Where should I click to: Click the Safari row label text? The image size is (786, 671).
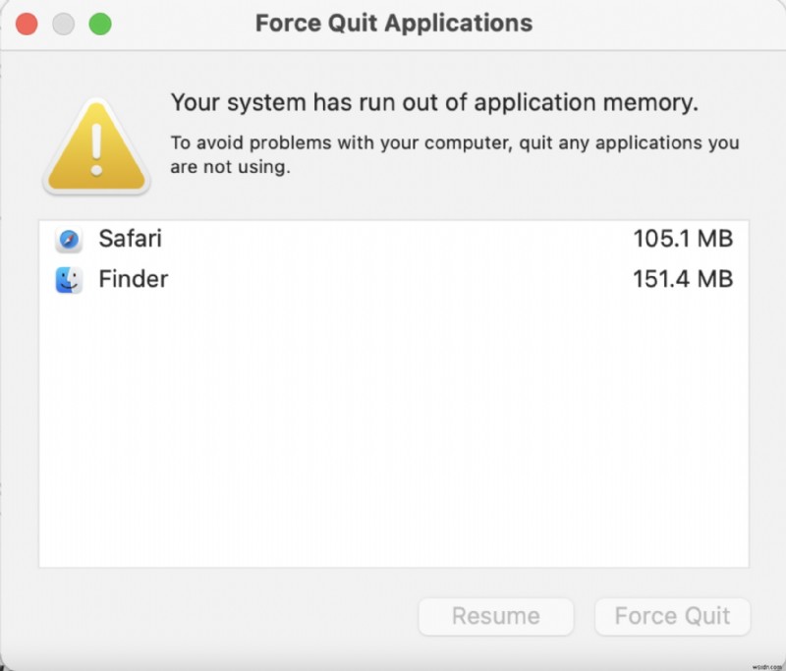[x=130, y=239]
